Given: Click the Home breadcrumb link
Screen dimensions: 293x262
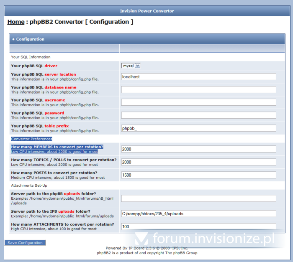Looking at the screenshot, I should pos(16,22).
